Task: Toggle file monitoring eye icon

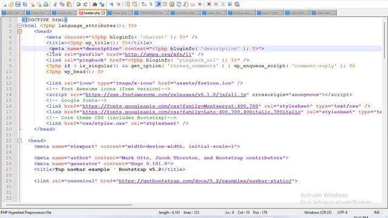Action: point(199,4)
